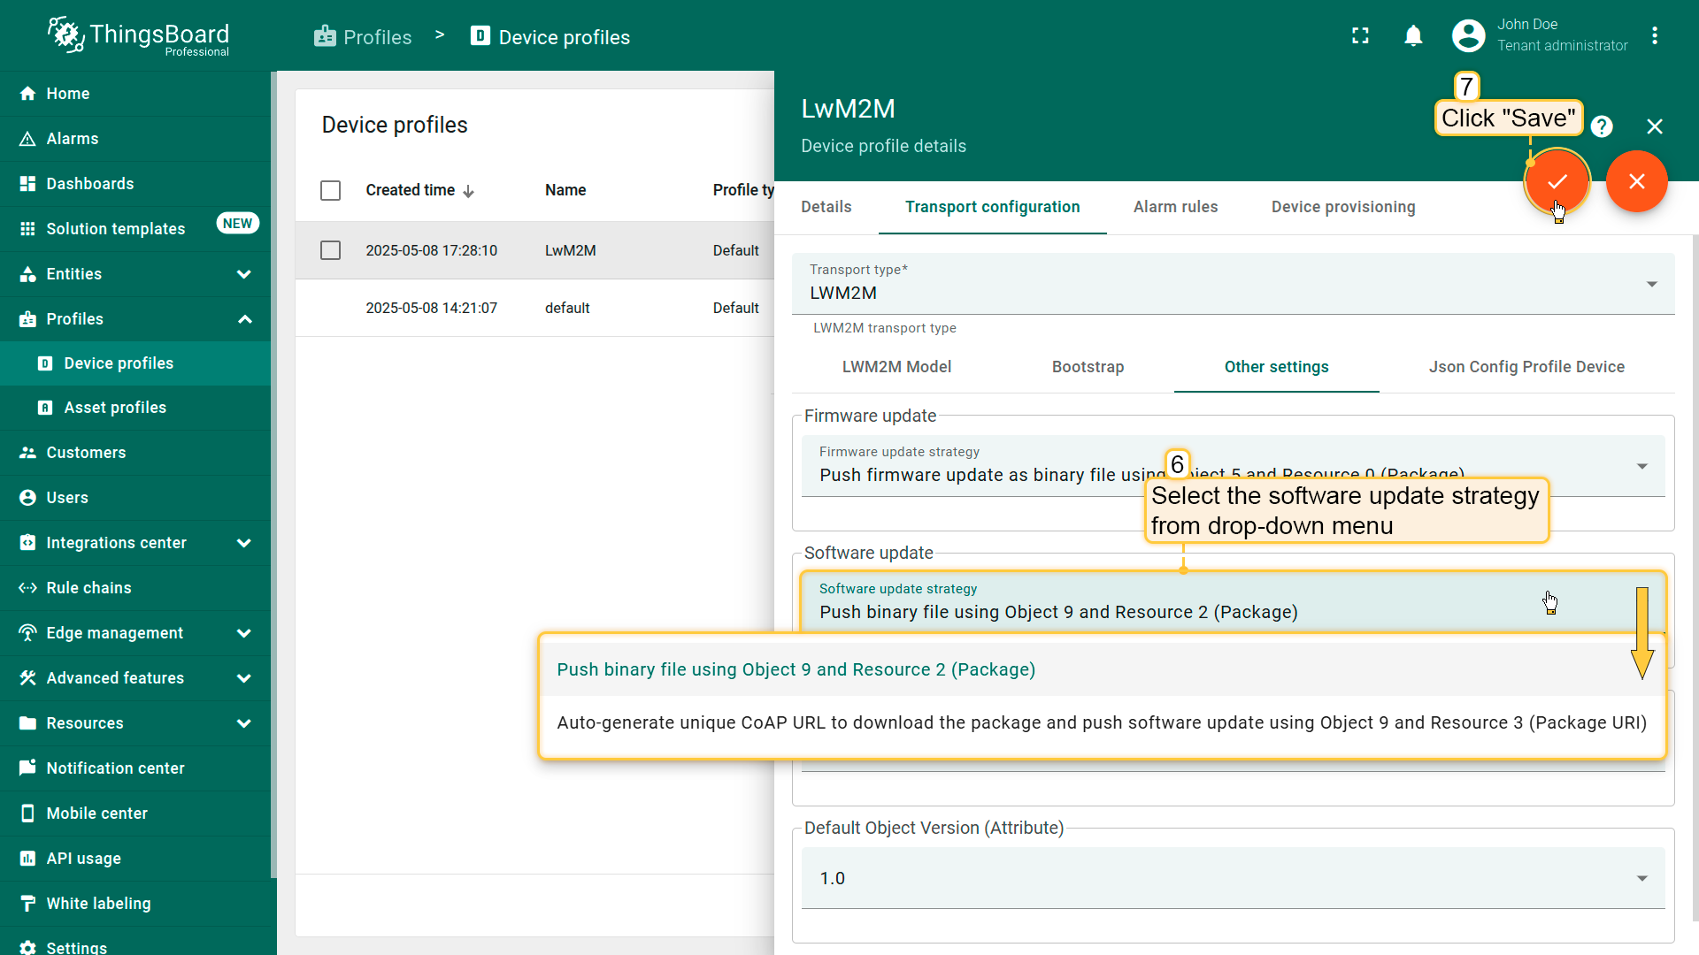Switch to the Transport configuration tab
Screen dimensions: 1699x955
click(x=992, y=207)
